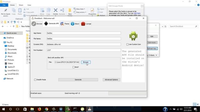Select the Share ribbon tab in File Explorer

21,5
